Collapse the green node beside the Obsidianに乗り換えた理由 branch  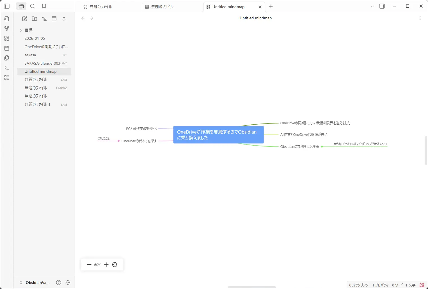coord(322,146)
